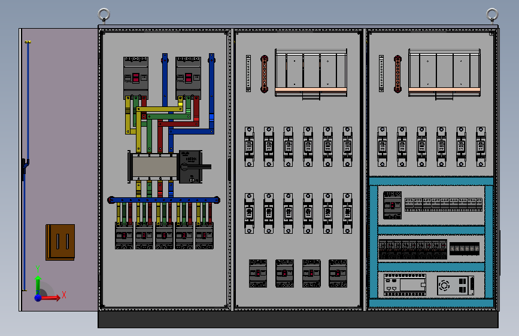Select the white terminal strip in the middle cabinet
Screen dimensions: 519x336
pyautogui.click(x=248, y=74)
